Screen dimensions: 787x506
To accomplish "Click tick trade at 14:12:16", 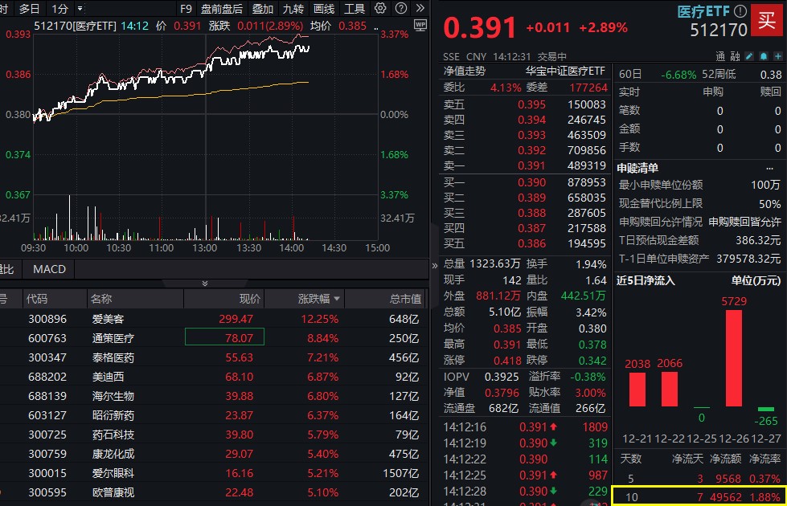I will click(x=526, y=427).
